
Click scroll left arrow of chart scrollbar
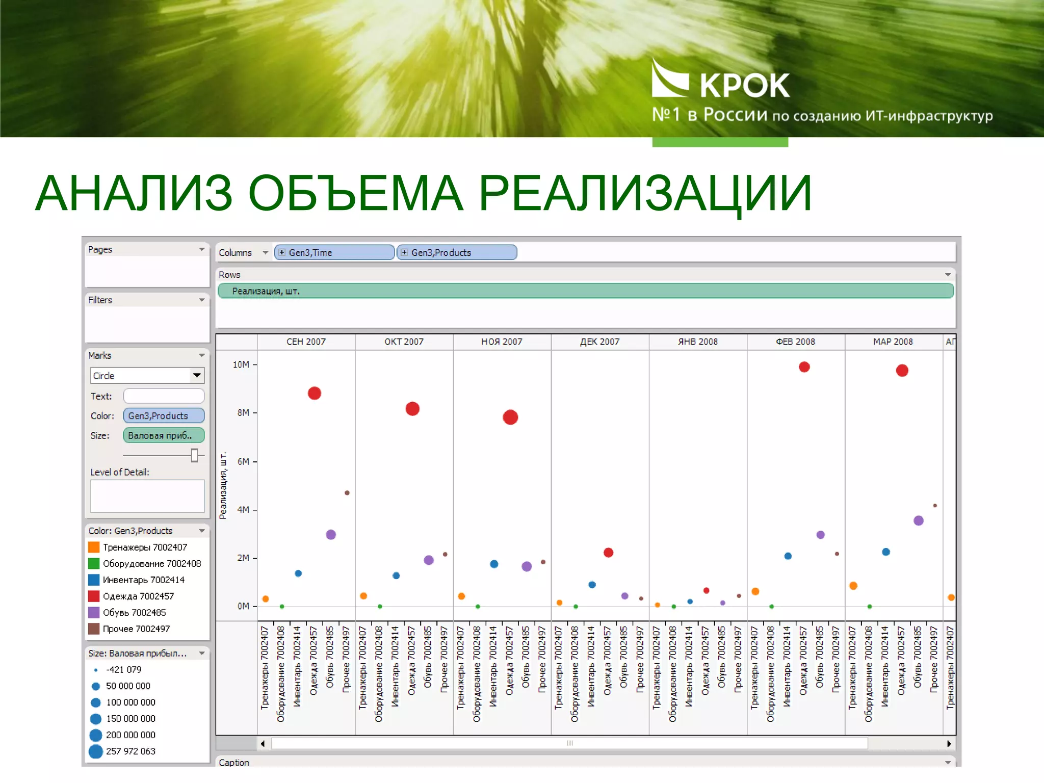click(263, 744)
